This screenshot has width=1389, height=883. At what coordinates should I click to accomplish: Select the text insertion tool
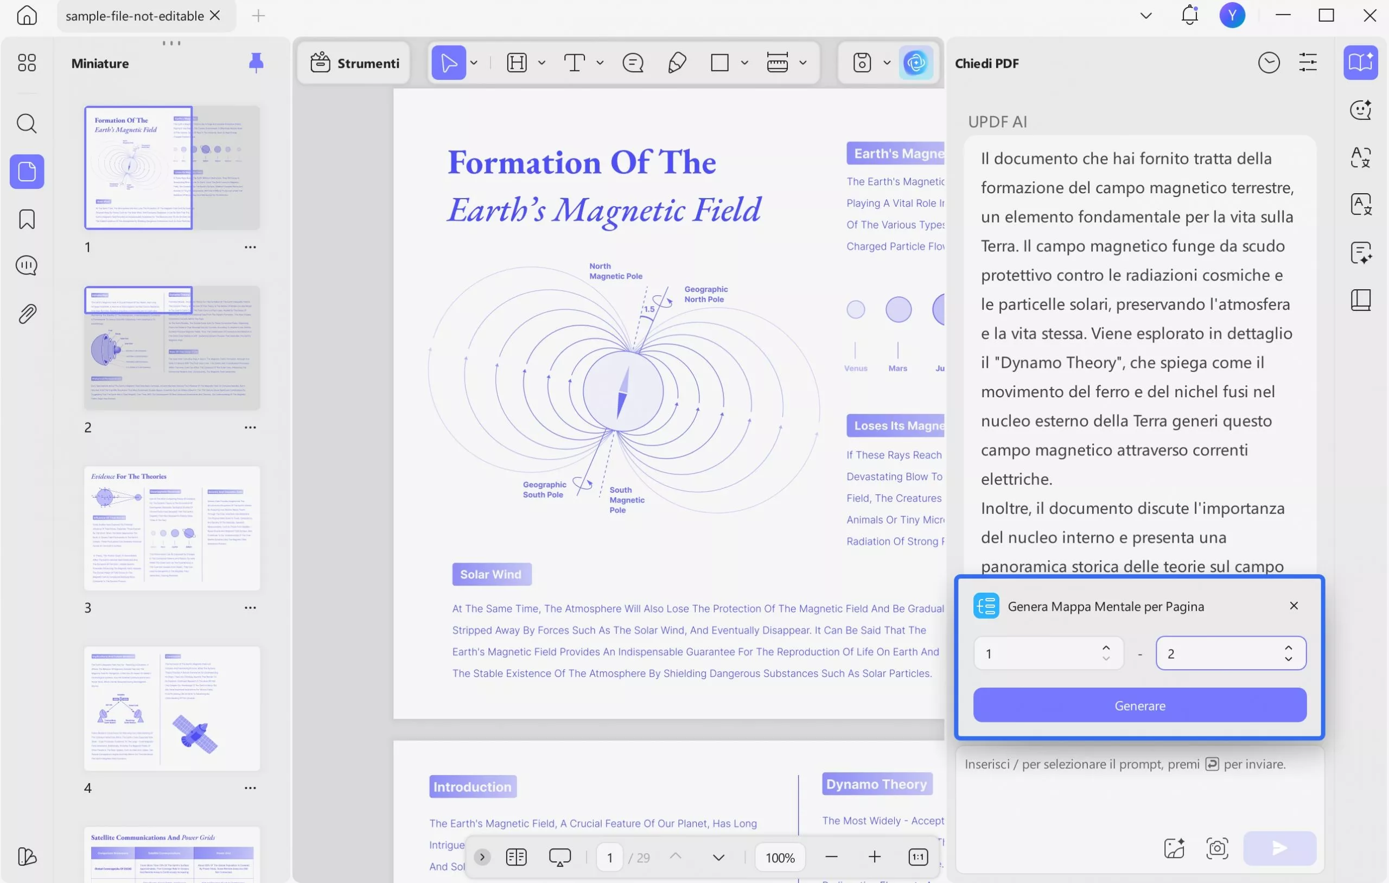[575, 62]
